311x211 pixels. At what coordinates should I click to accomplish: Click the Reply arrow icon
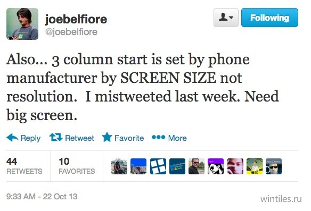point(12,137)
